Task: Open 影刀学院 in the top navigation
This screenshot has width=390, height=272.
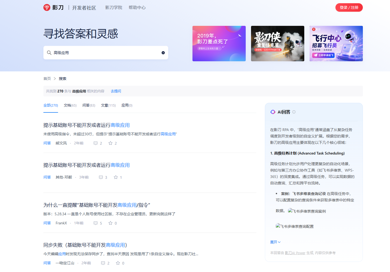Action: pos(114,7)
